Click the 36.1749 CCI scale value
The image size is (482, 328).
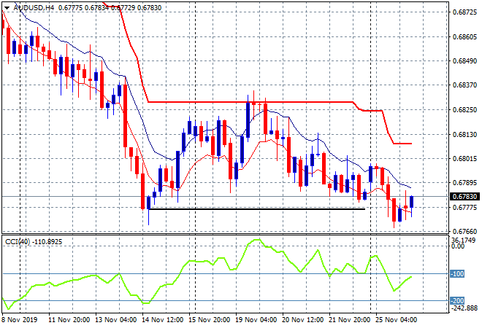tap(464, 240)
